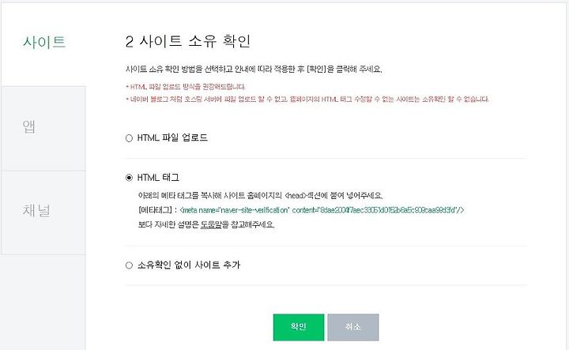
Task: Click the <head> section text in instructions
Action: click(x=296, y=195)
